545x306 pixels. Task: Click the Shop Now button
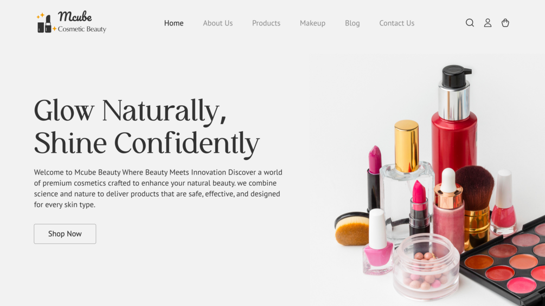(x=65, y=234)
